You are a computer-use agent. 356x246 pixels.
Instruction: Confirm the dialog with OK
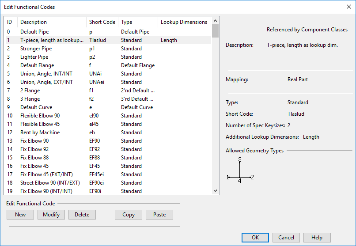[255, 238]
